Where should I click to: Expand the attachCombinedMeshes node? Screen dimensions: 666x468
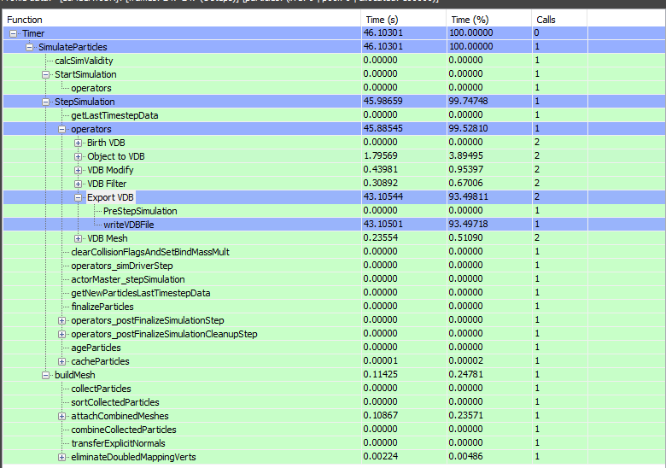[62, 416]
